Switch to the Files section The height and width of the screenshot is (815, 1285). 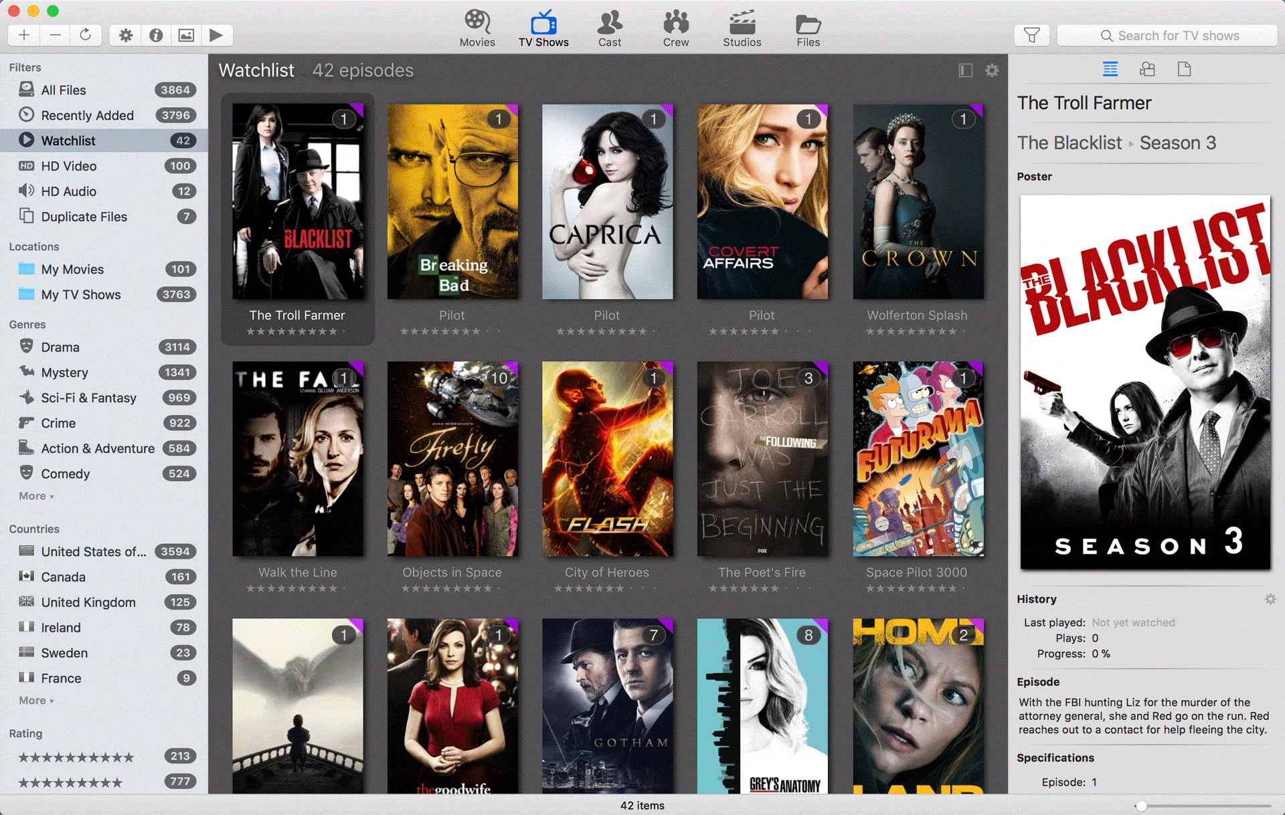click(x=808, y=28)
